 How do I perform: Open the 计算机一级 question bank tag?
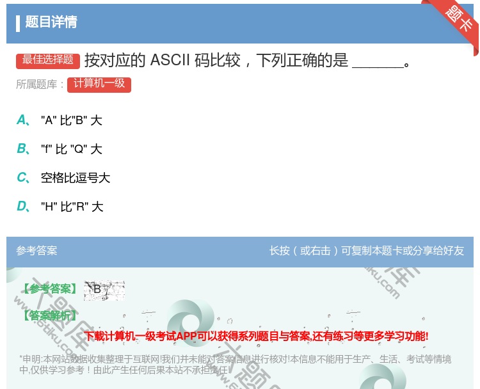click(x=99, y=84)
